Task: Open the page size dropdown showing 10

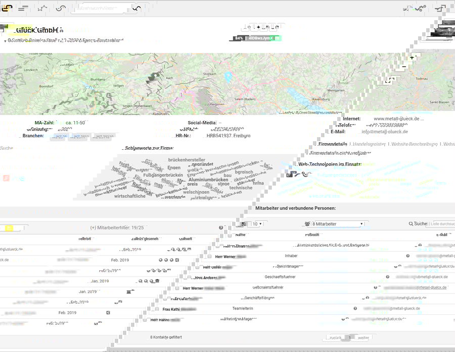Action: point(257,224)
